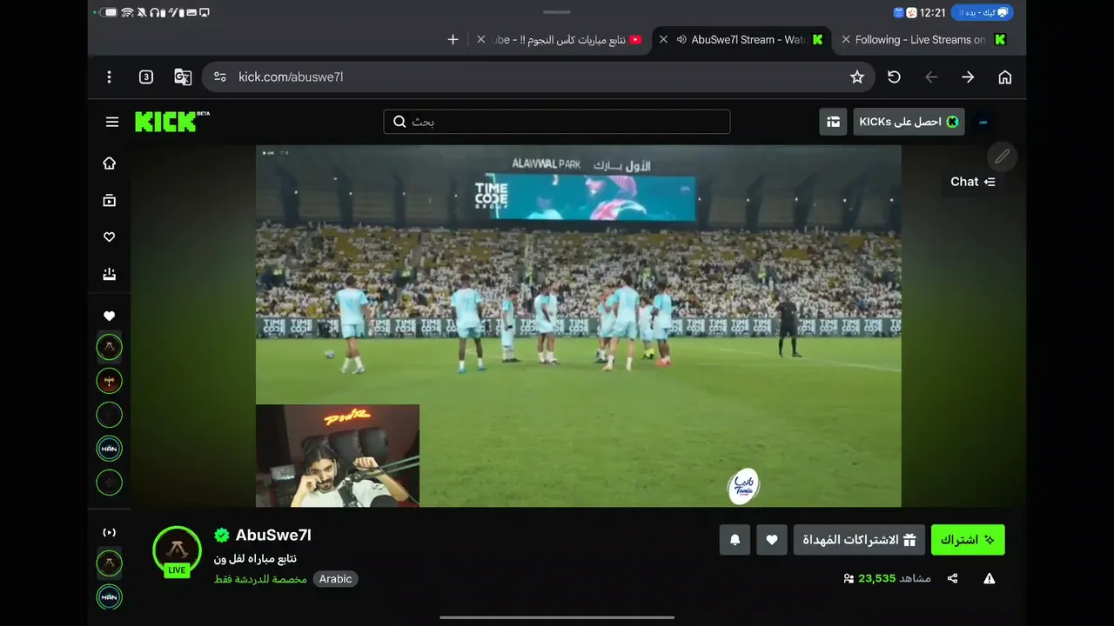Tap the status bar clock 12:21

pyautogui.click(x=932, y=12)
